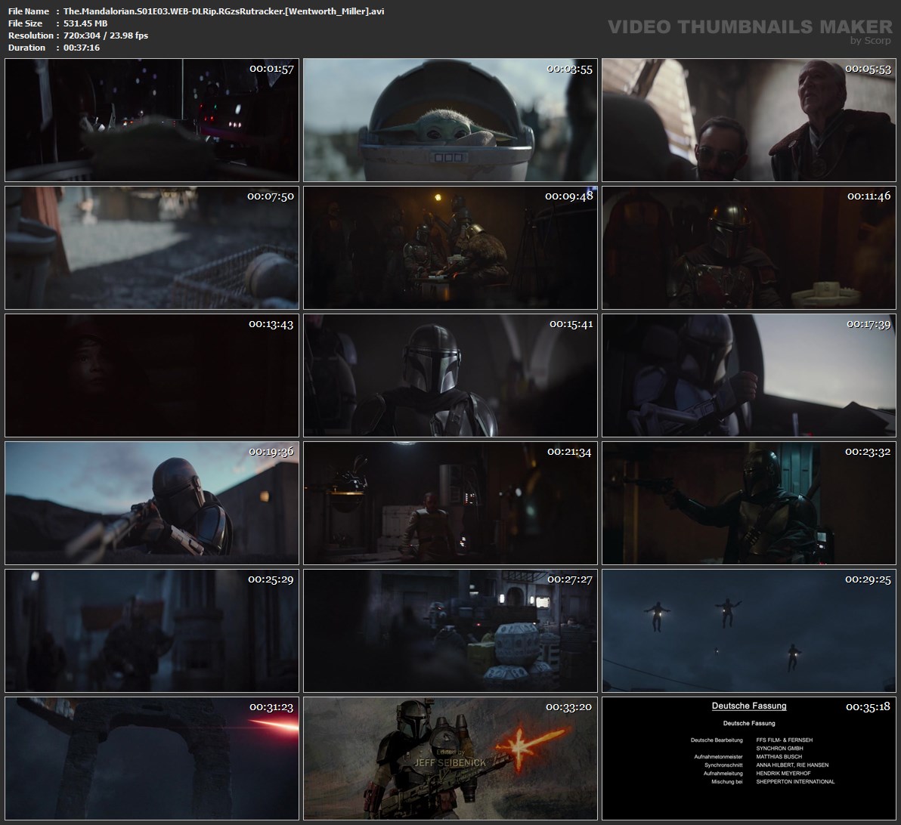Select the 00:03:55 frame of the child in the pod
The image size is (901, 825).
450,120
